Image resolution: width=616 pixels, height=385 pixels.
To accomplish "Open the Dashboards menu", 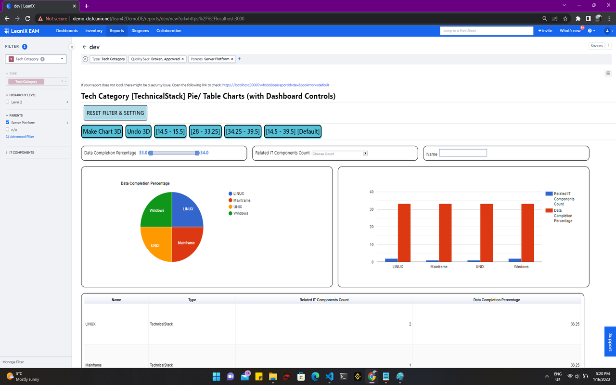I will tap(67, 31).
